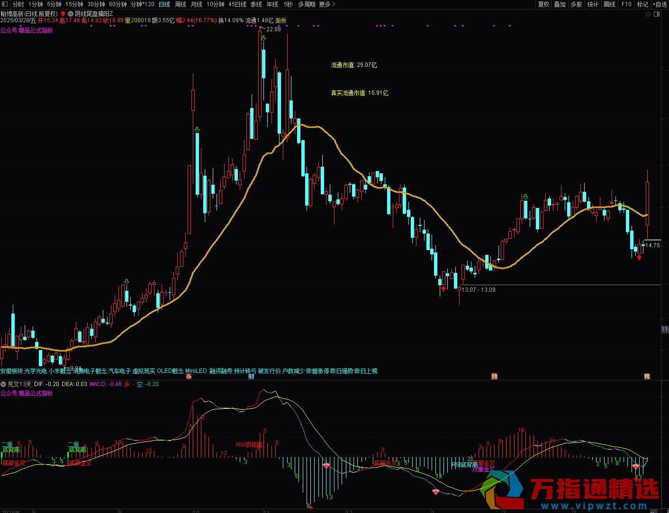
Task: Click the 光学光电 sector tag
Action: point(36,371)
